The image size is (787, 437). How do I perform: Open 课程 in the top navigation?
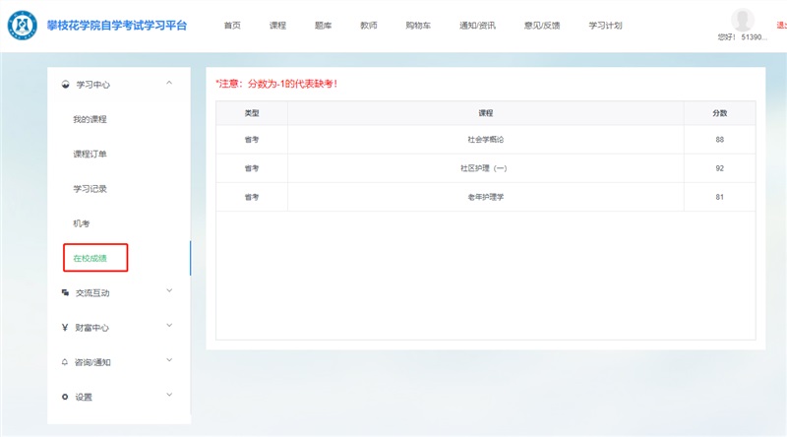click(277, 26)
